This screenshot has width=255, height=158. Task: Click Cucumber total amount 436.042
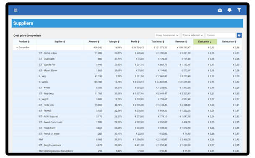(98, 48)
